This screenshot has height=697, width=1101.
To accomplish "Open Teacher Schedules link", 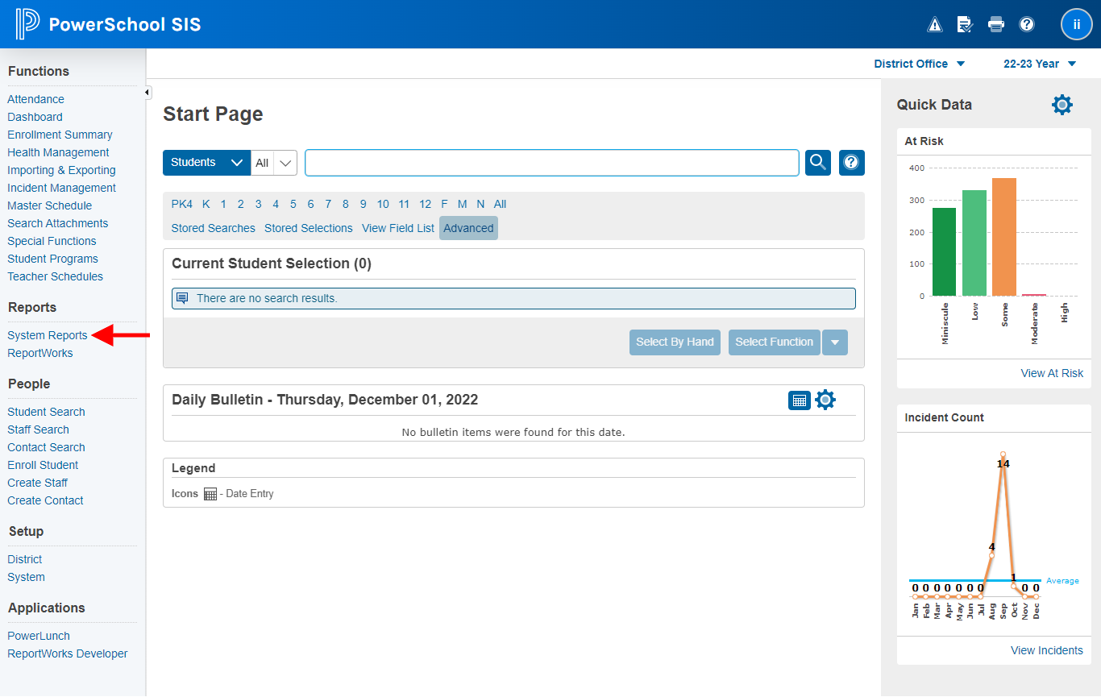I will pyautogui.click(x=55, y=276).
